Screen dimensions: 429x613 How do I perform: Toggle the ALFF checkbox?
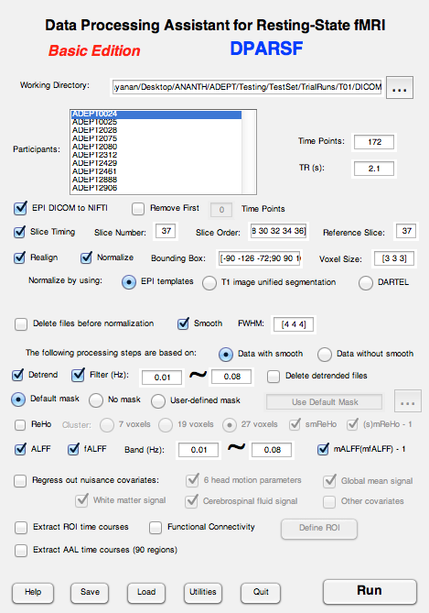[20, 449]
